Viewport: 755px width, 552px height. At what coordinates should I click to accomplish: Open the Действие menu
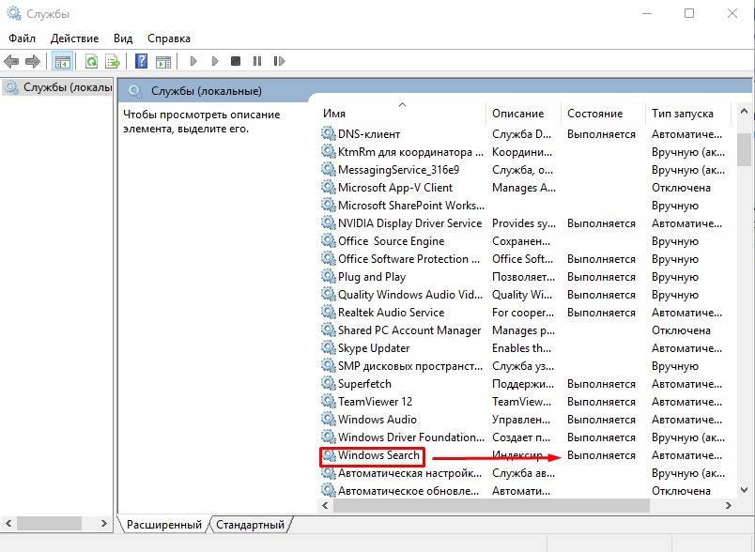[x=74, y=38]
